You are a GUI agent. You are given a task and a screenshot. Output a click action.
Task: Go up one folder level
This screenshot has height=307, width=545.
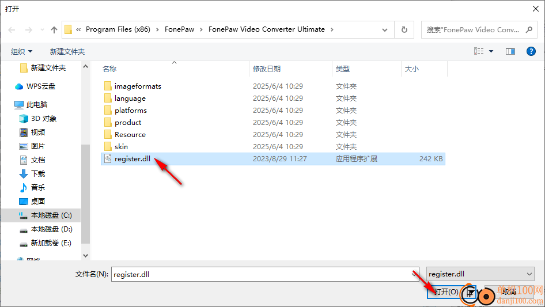54,30
